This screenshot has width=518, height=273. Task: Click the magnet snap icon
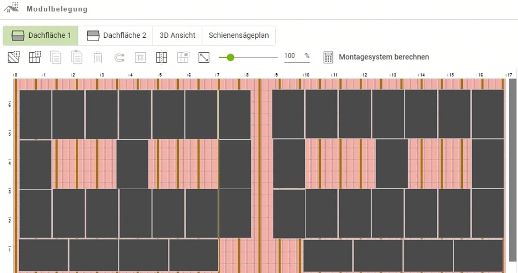[x=119, y=57]
